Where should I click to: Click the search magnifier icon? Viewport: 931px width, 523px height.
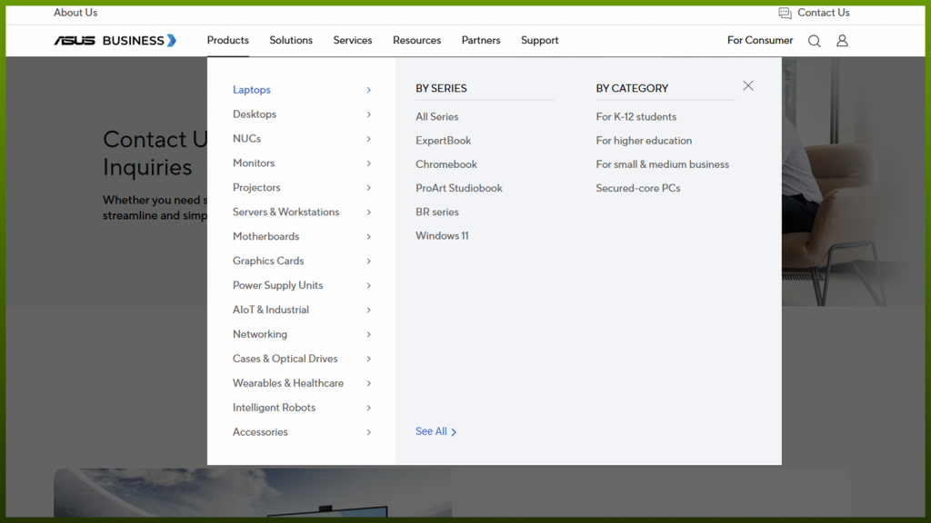click(814, 41)
